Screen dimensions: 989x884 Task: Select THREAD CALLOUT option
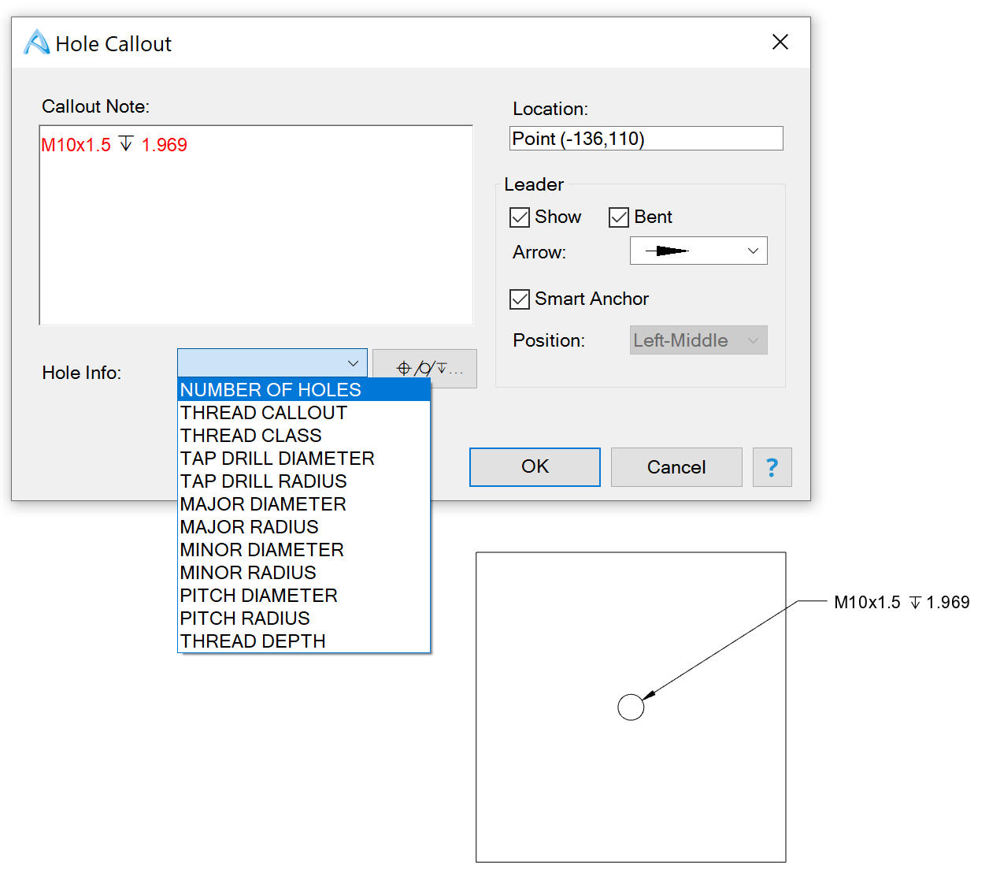click(304, 413)
